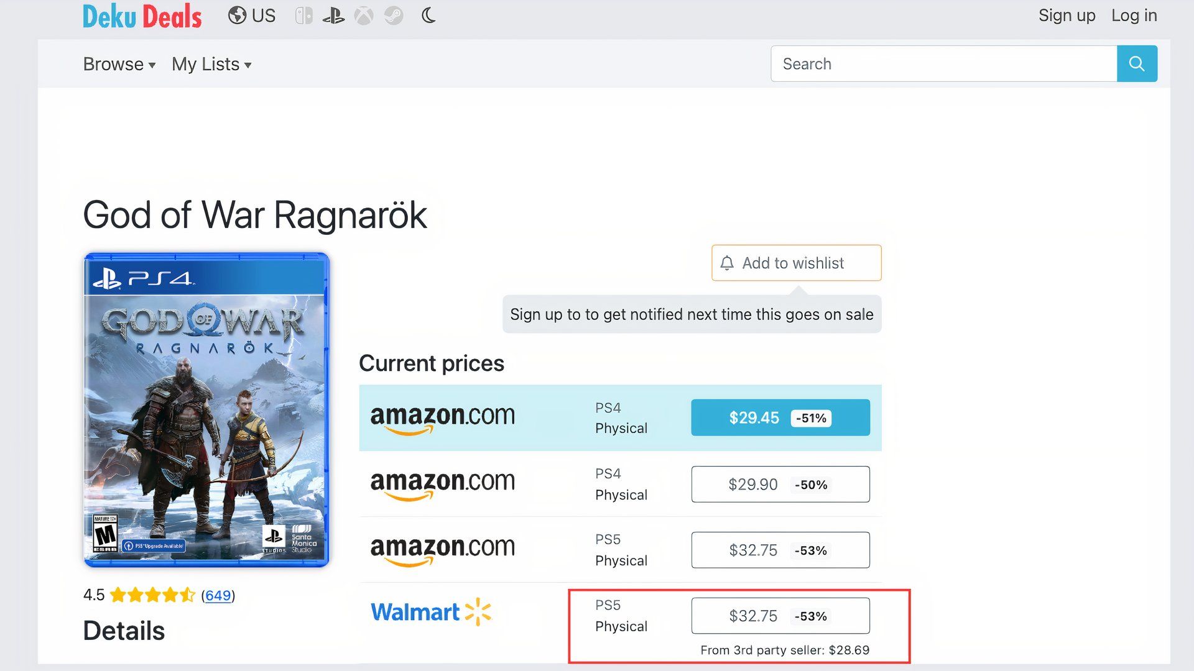This screenshot has height=671, width=1194.
Task: Open Amazon PS5 $32.75 offer
Action: pyautogui.click(x=780, y=550)
